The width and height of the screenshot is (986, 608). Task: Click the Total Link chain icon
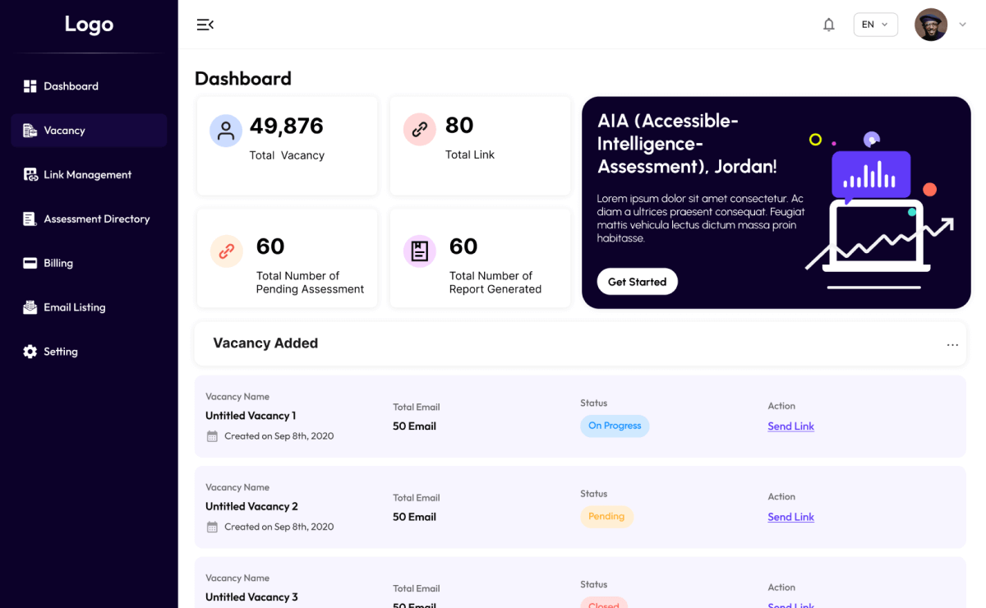pyautogui.click(x=419, y=130)
